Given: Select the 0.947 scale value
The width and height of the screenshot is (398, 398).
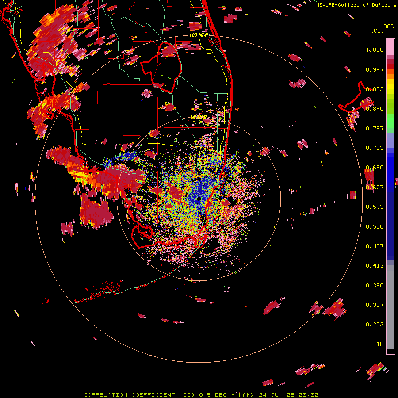Looking at the screenshot, I should (x=375, y=69).
